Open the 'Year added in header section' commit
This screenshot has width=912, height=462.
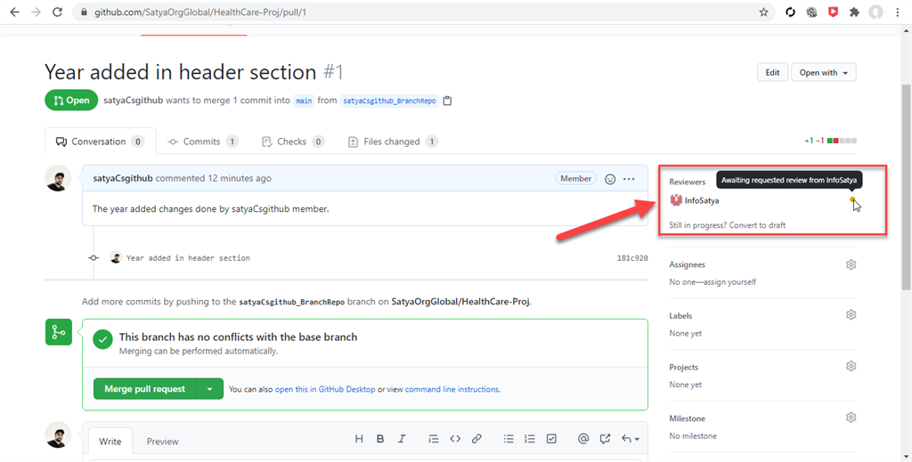pyautogui.click(x=188, y=258)
